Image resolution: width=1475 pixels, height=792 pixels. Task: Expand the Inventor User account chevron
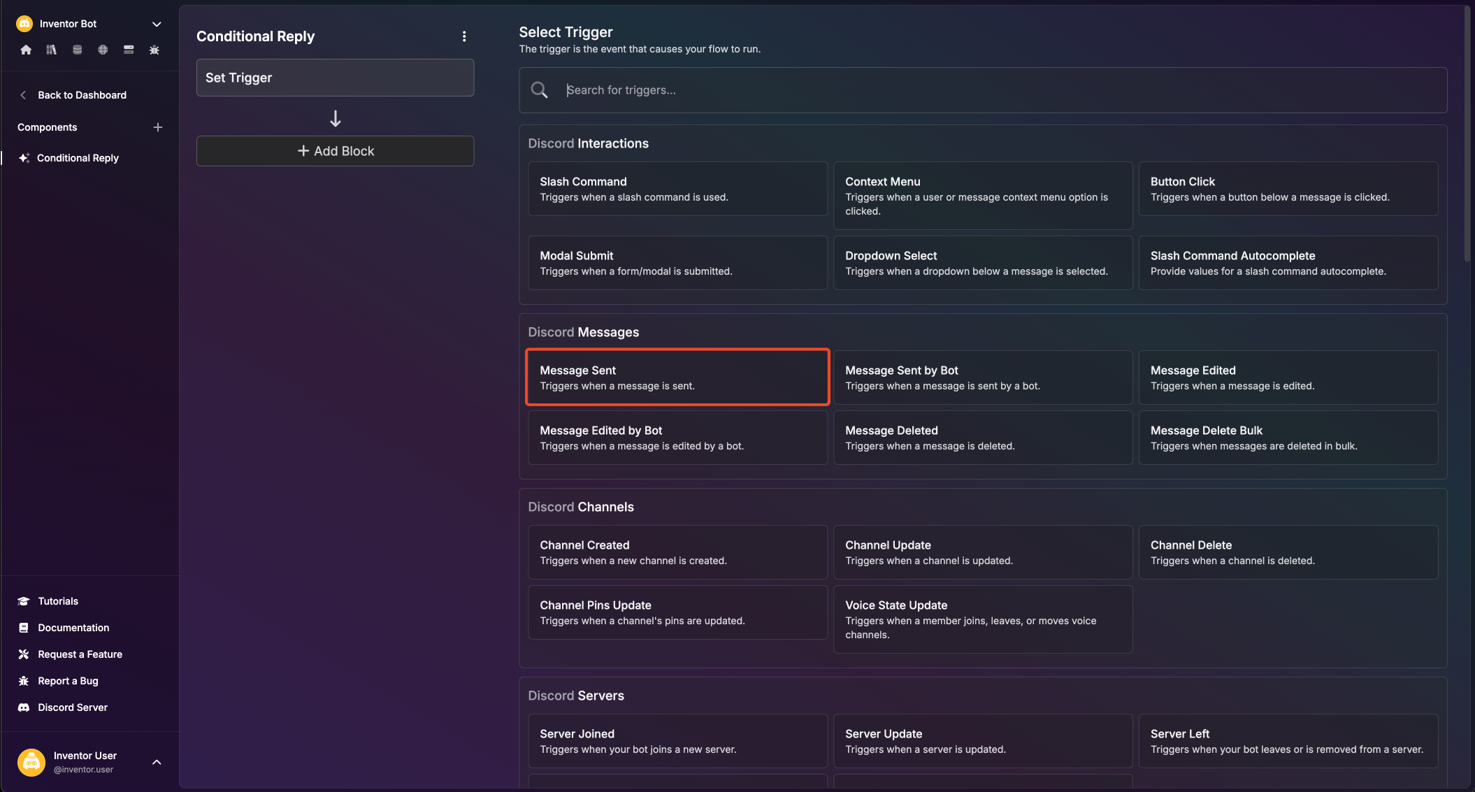click(x=157, y=762)
